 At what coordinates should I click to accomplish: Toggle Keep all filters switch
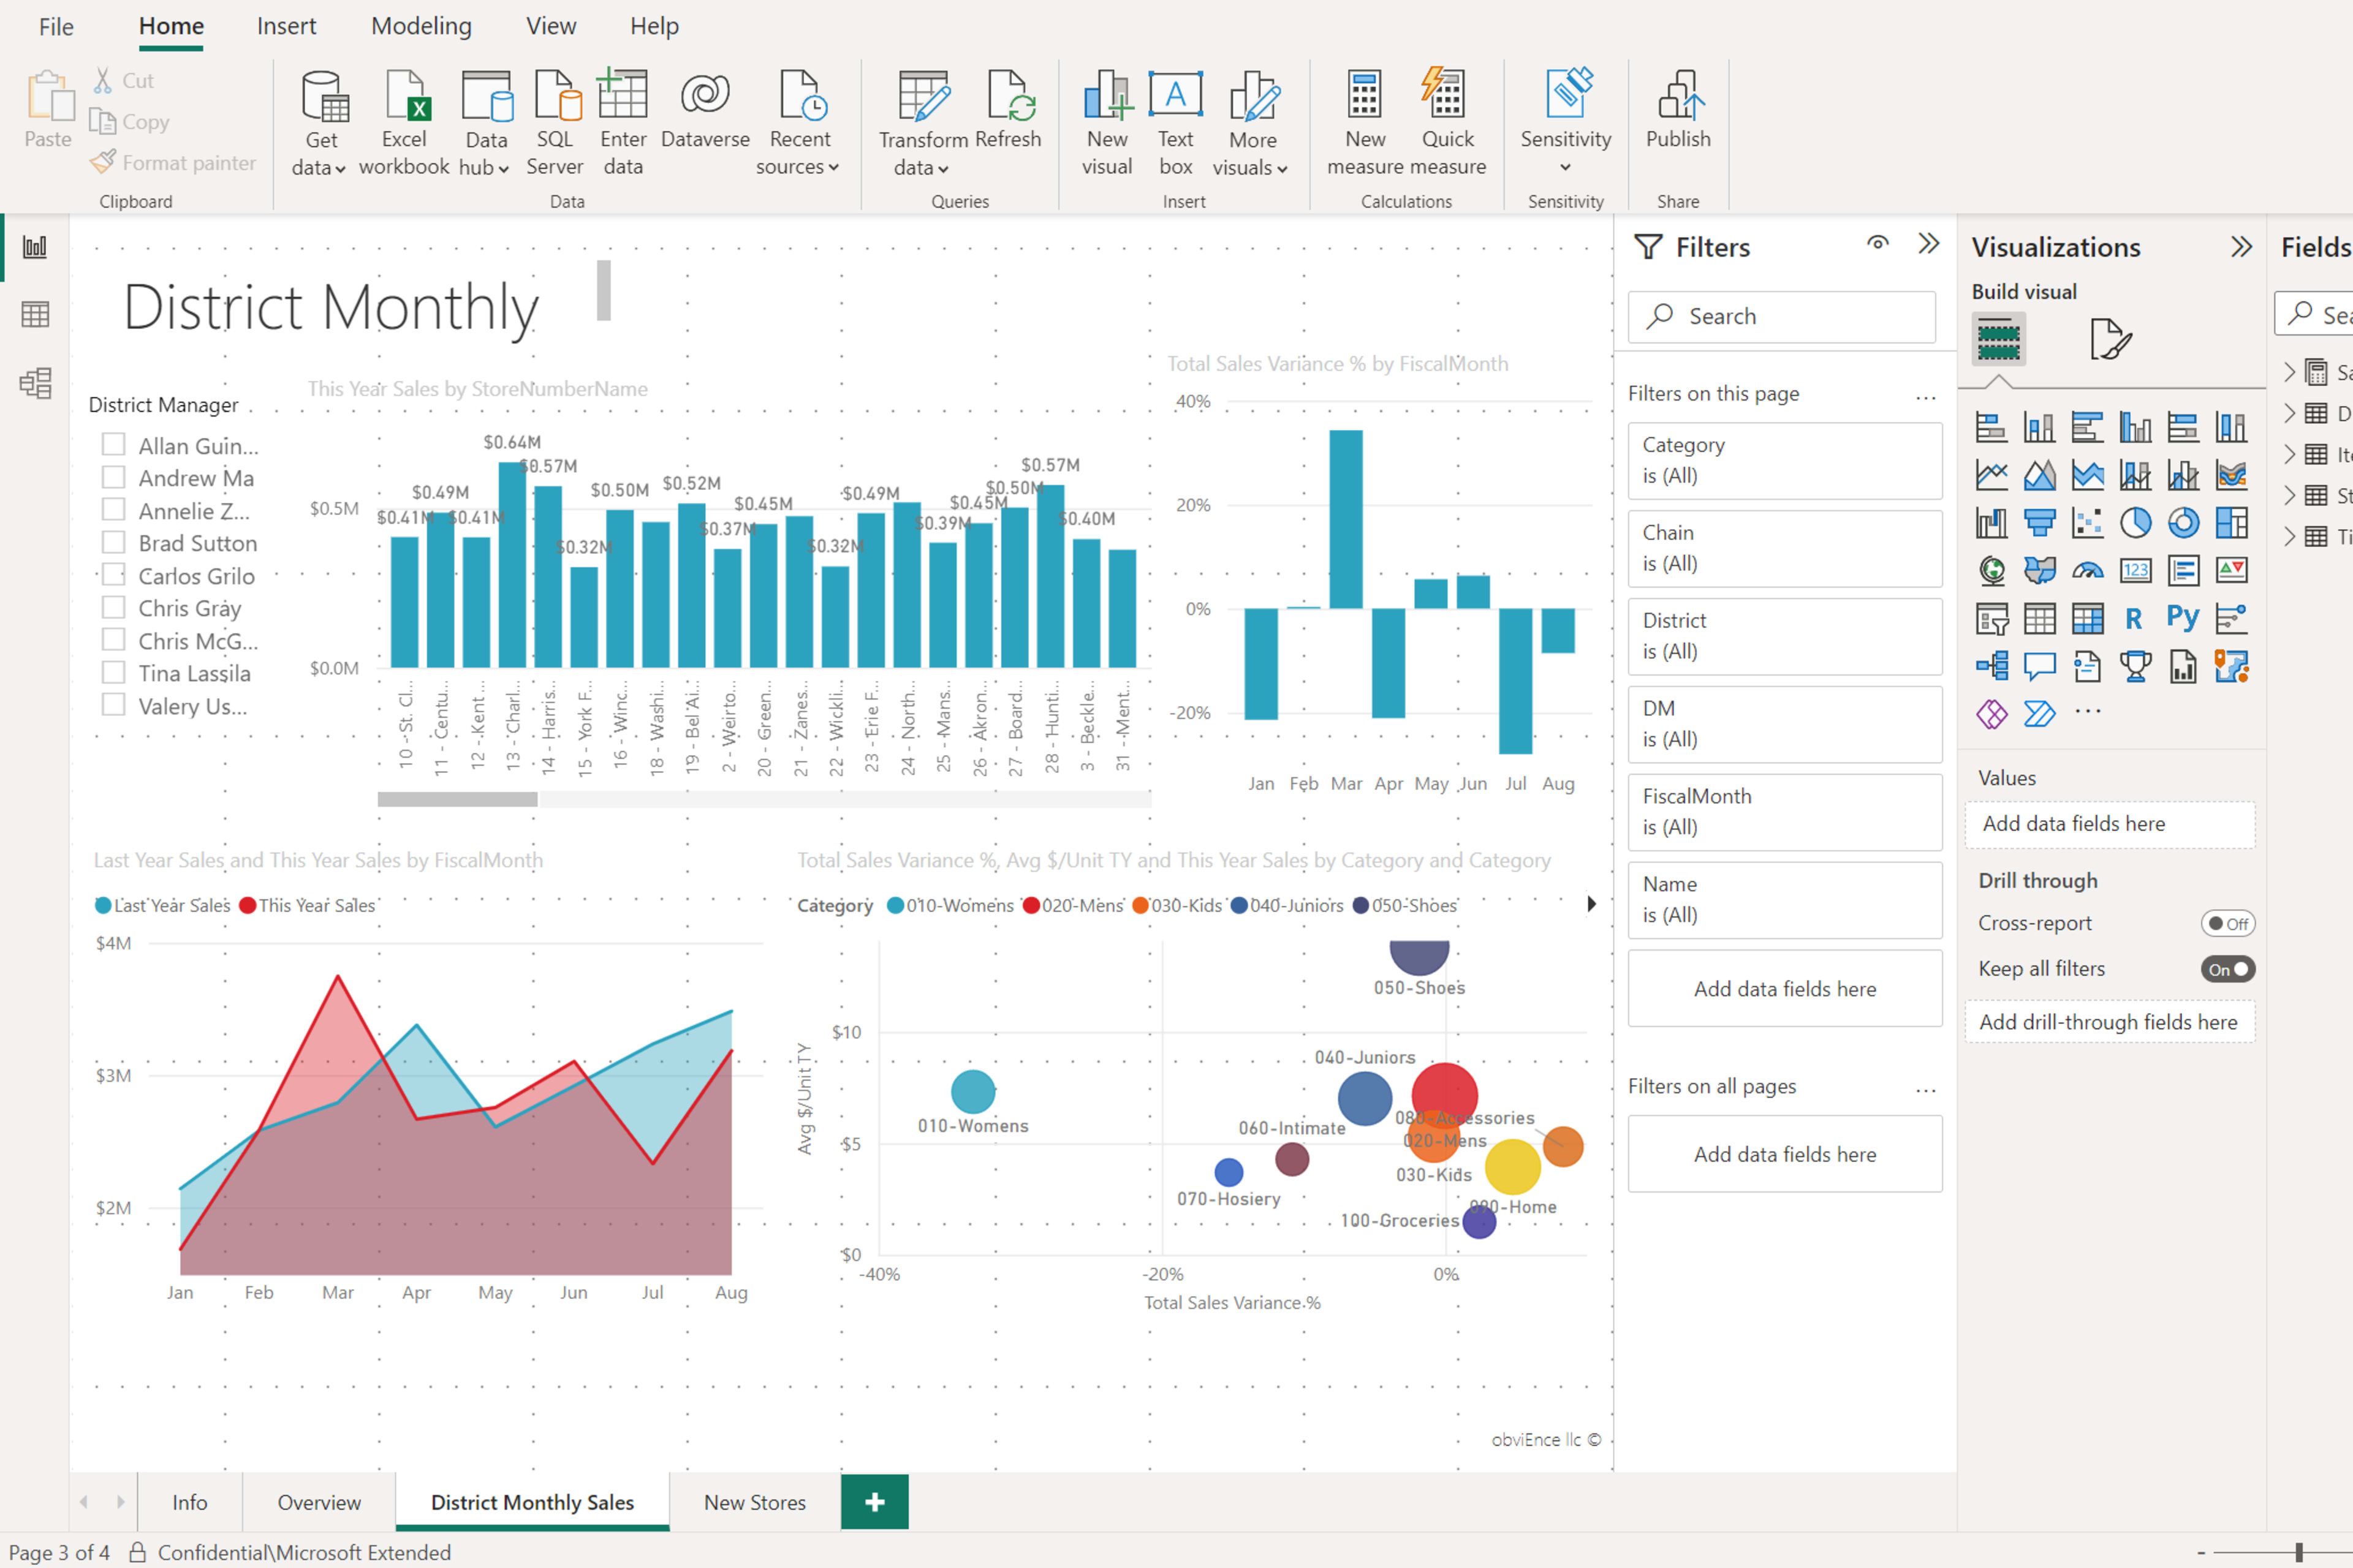(2228, 969)
